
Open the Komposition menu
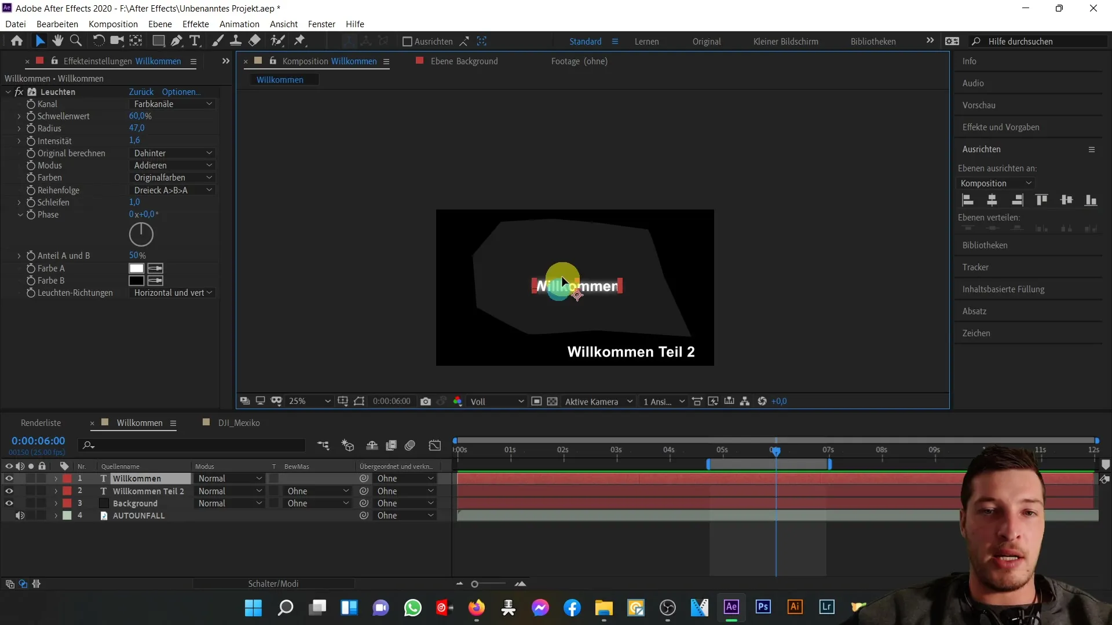pos(113,24)
